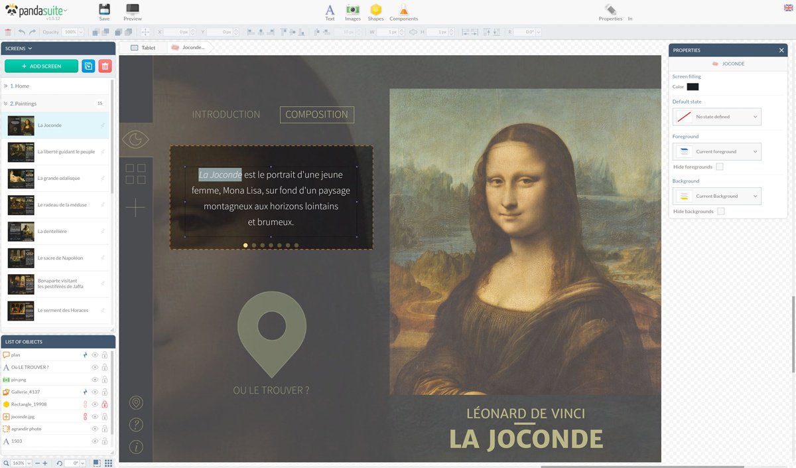Lock the joconde.jpg object

(x=105, y=417)
